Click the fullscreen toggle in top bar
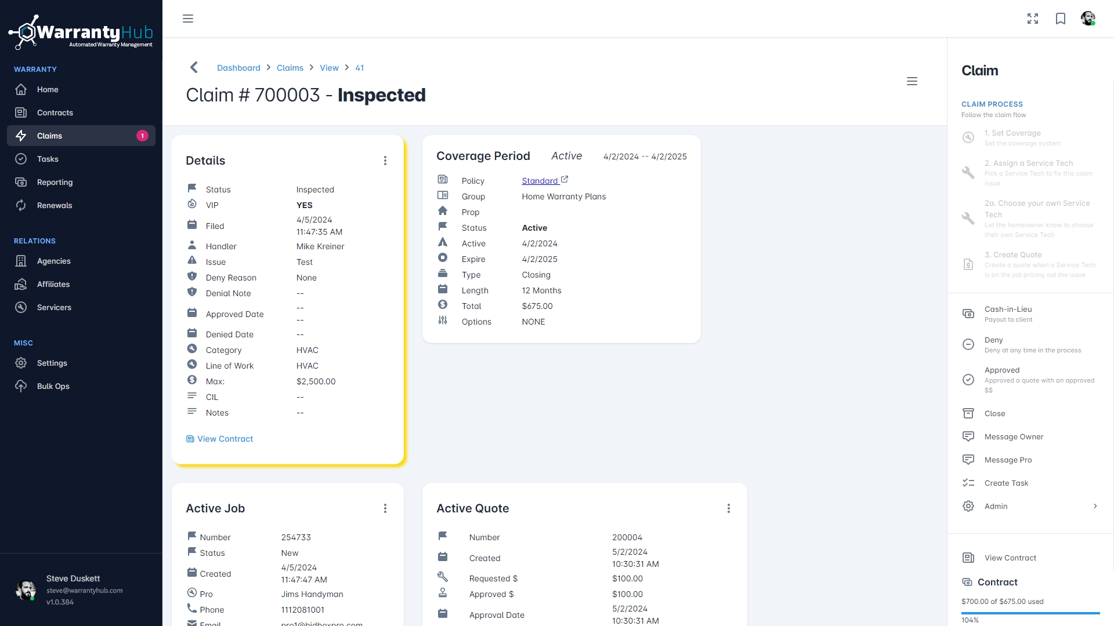 click(1033, 19)
